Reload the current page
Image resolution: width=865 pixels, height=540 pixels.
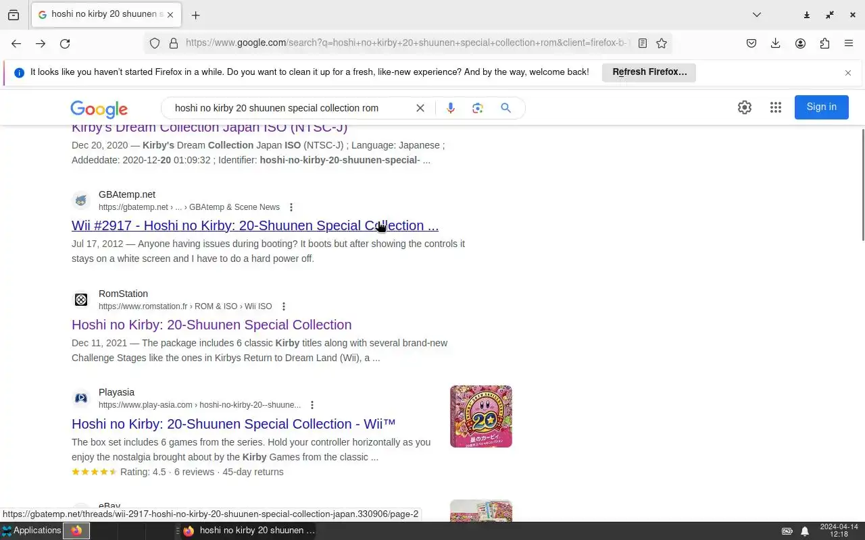click(x=65, y=43)
